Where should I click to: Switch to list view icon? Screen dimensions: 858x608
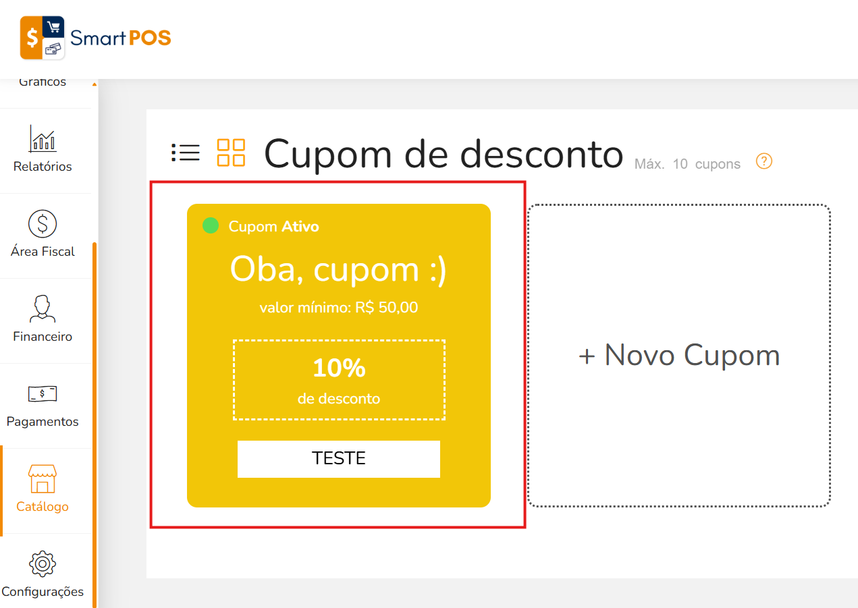pyautogui.click(x=186, y=153)
